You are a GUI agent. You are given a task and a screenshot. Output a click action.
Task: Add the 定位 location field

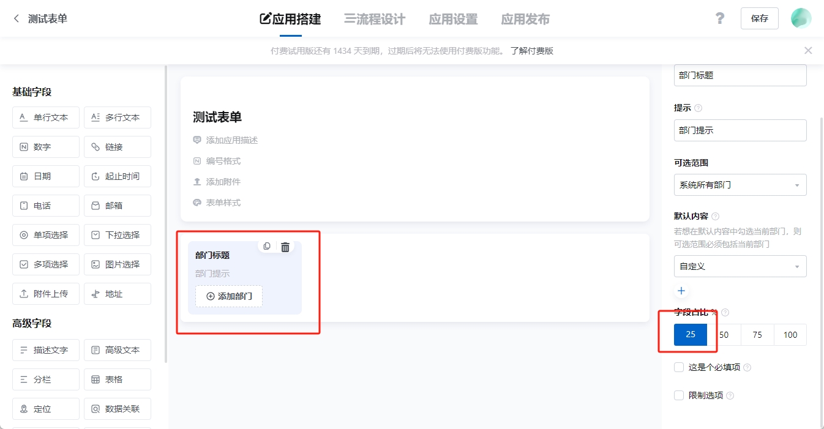coord(46,409)
